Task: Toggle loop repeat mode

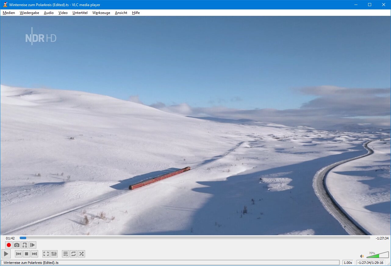Action: point(74,254)
